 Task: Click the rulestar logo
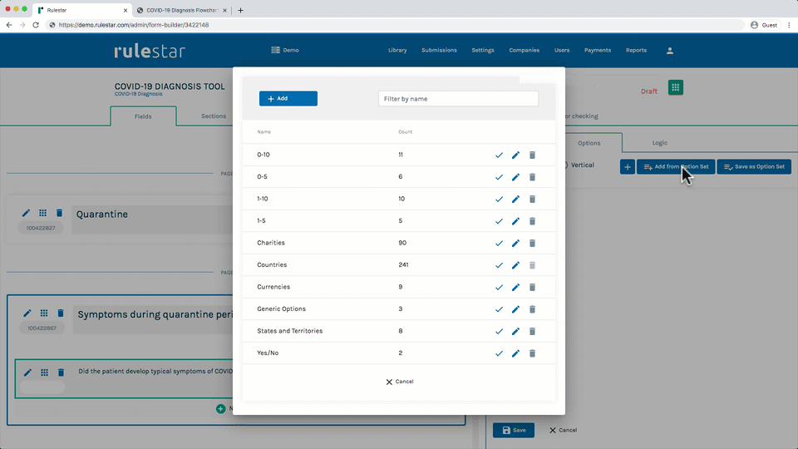pyautogui.click(x=150, y=51)
